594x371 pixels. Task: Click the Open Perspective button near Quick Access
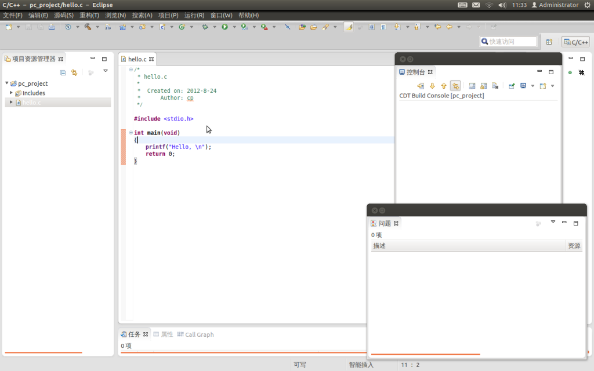(x=549, y=41)
